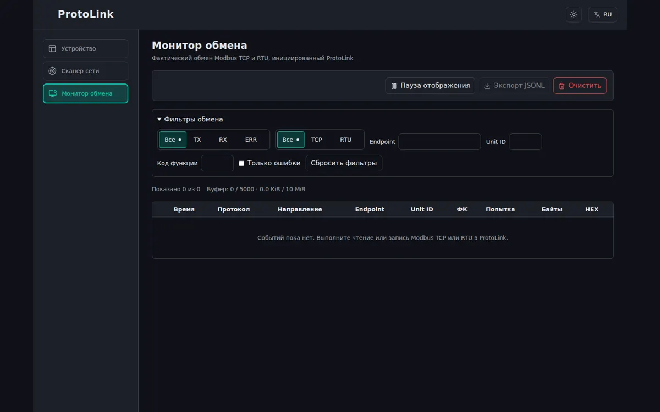The image size is (660, 412).
Task: Click the Сбросить фильтры button
Action: [x=344, y=163]
